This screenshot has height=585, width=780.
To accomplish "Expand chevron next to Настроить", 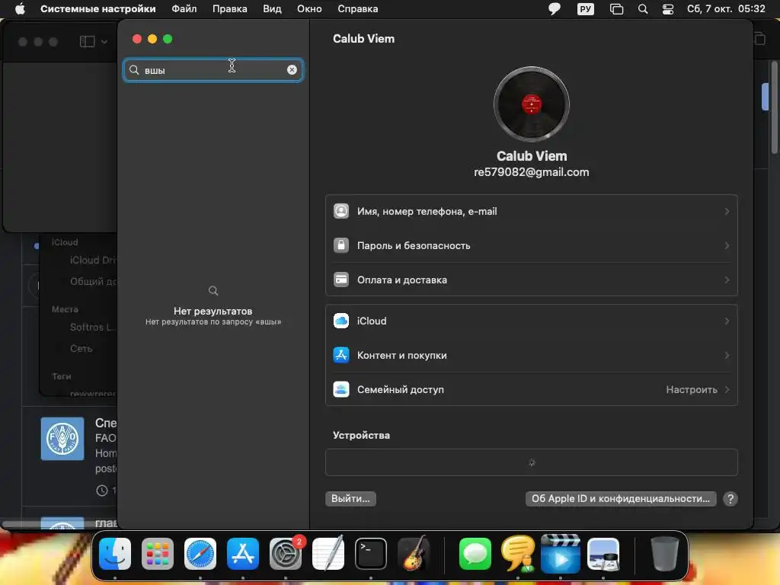I will click(x=727, y=389).
